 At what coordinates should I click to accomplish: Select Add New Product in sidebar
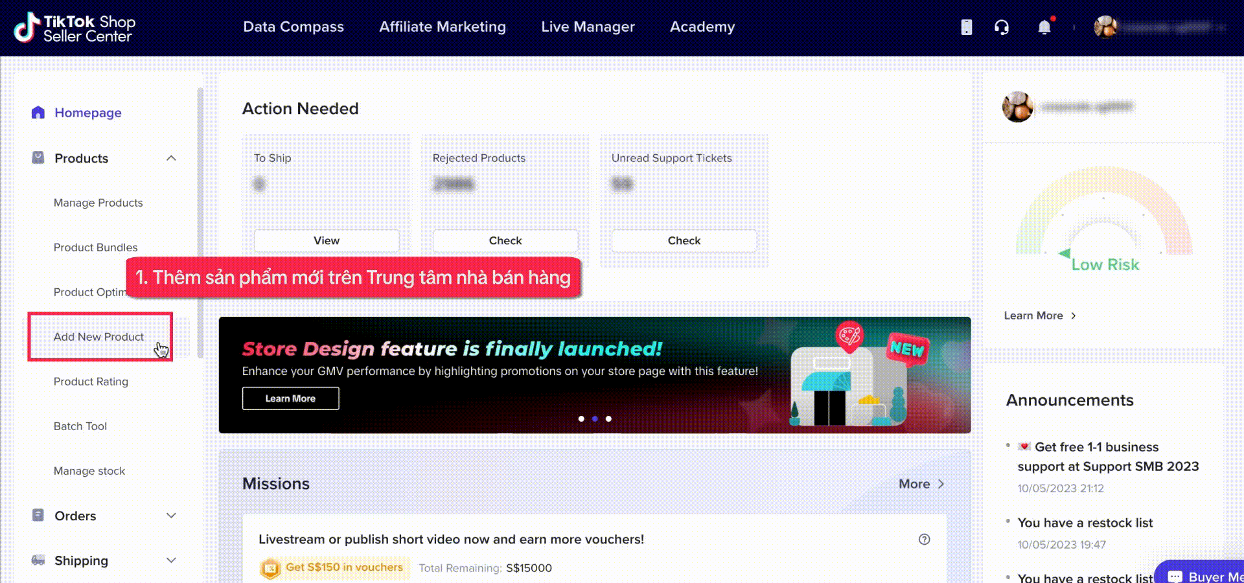coord(99,337)
